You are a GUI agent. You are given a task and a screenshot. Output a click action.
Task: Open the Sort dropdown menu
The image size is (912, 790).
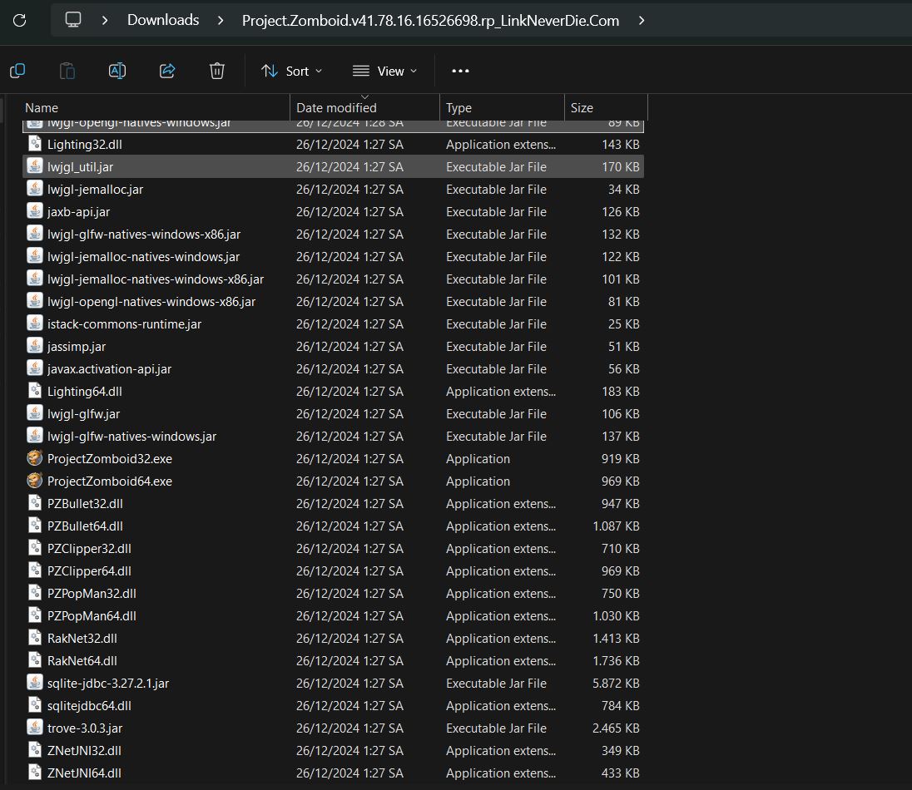[x=291, y=71]
